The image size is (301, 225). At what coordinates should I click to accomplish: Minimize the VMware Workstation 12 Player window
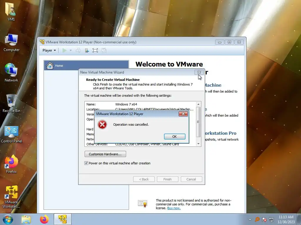pyautogui.click(x=220, y=42)
